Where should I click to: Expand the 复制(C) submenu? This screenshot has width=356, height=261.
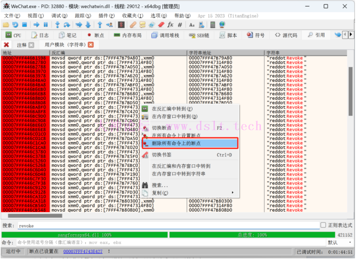point(191,193)
